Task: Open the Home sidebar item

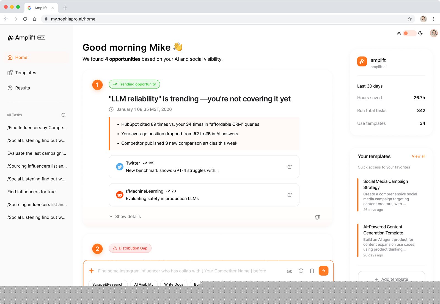Action: [37, 57]
